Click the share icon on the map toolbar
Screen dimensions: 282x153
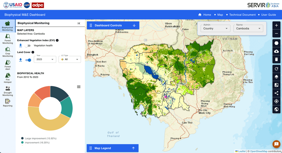tap(276, 93)
